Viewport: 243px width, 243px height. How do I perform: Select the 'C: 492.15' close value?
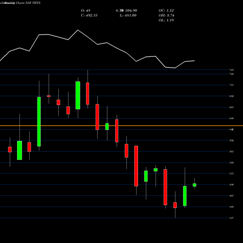[x=89, y=16]
